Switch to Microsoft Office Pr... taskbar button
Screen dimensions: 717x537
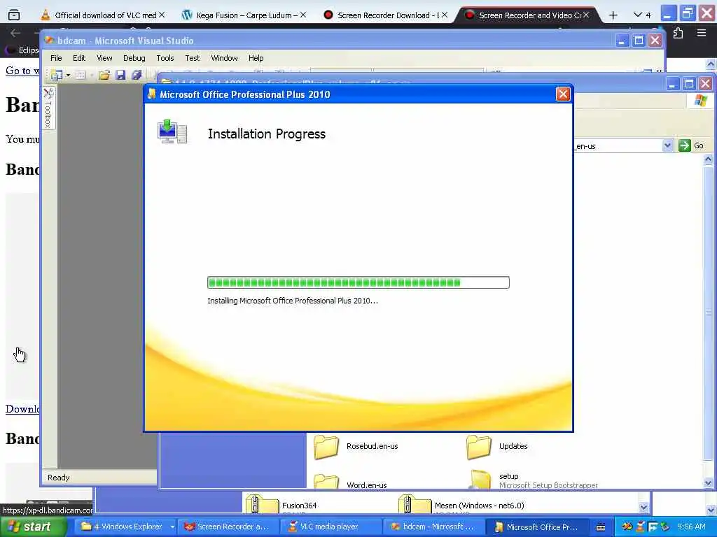[536, 527]
